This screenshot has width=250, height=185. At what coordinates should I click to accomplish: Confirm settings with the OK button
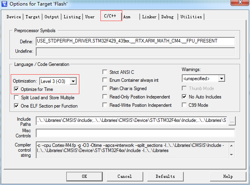[x=85, y=176]
